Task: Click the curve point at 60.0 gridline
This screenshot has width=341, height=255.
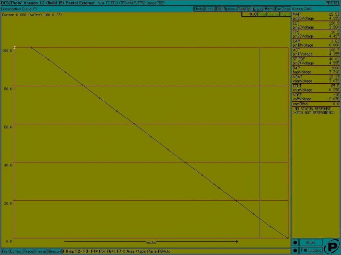Action: (134, 124)
